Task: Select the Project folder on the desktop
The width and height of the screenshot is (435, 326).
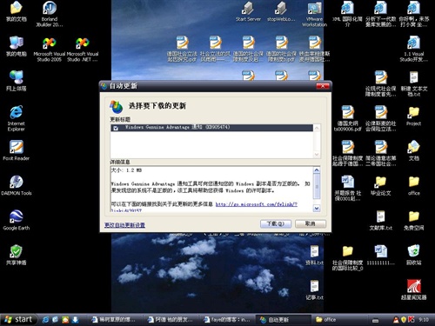Action: coord(414,116)
